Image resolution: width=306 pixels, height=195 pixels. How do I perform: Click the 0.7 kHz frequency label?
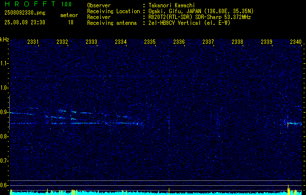[4, 161]
